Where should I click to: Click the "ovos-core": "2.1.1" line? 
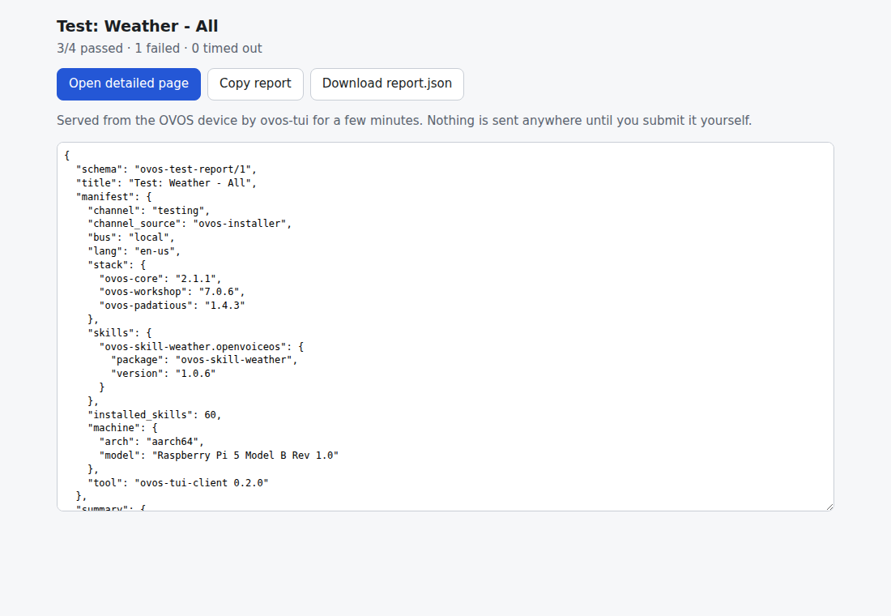tap(160, 278)
